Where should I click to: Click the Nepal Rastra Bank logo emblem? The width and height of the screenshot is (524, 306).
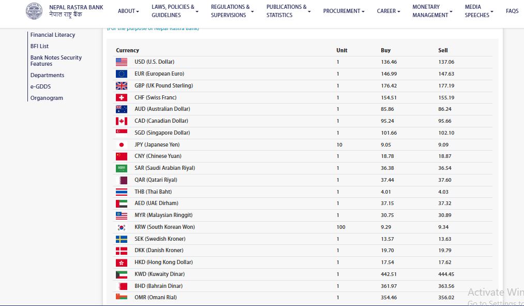pyautogui.click(x=35, y=11)
